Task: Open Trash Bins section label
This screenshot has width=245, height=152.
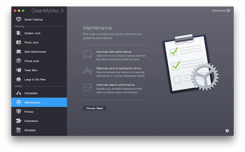Action: [31, 70]
